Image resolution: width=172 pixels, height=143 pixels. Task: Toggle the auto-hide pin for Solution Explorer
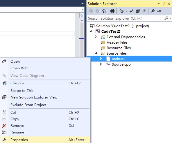tap(164, 4)
